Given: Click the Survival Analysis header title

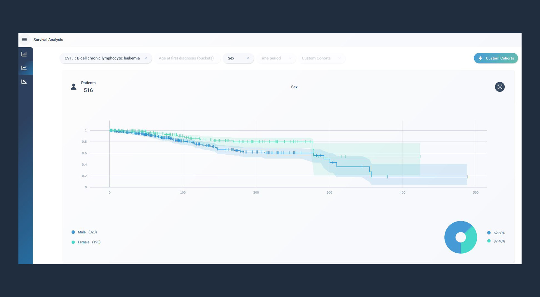Looking at the screenshot, I should [48, 40].
